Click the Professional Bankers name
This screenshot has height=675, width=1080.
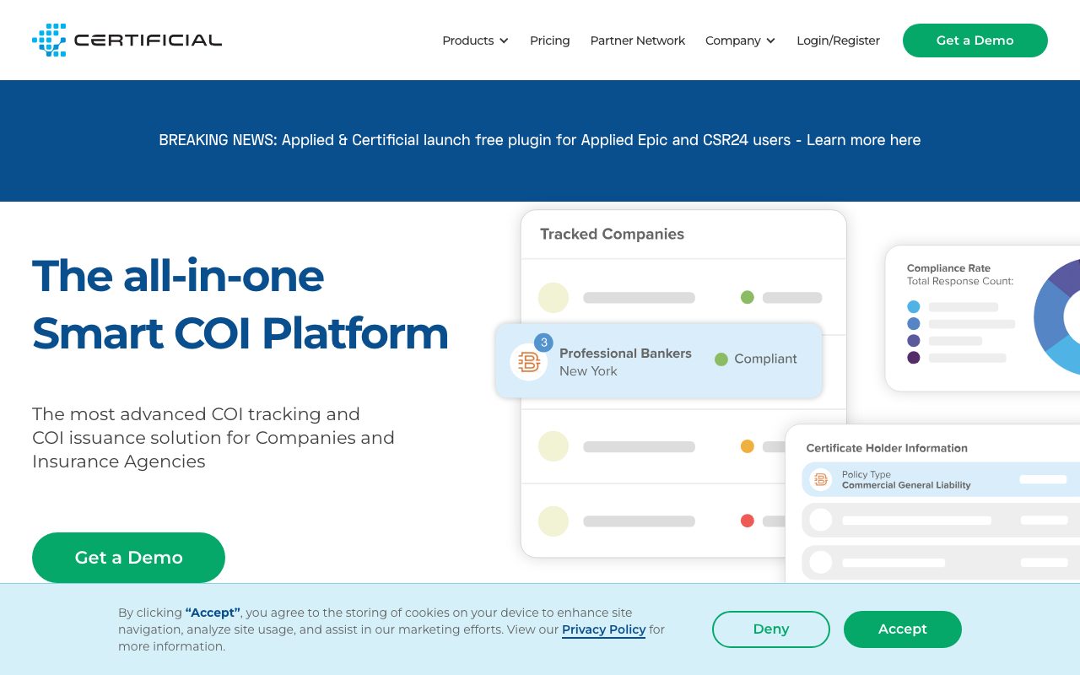pyautogui.click(x=625, y=354)
